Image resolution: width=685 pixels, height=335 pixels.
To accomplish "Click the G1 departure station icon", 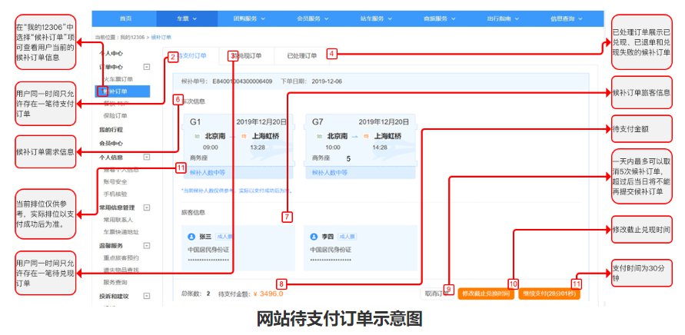I will pyautogui.click(x=196, y=136).
